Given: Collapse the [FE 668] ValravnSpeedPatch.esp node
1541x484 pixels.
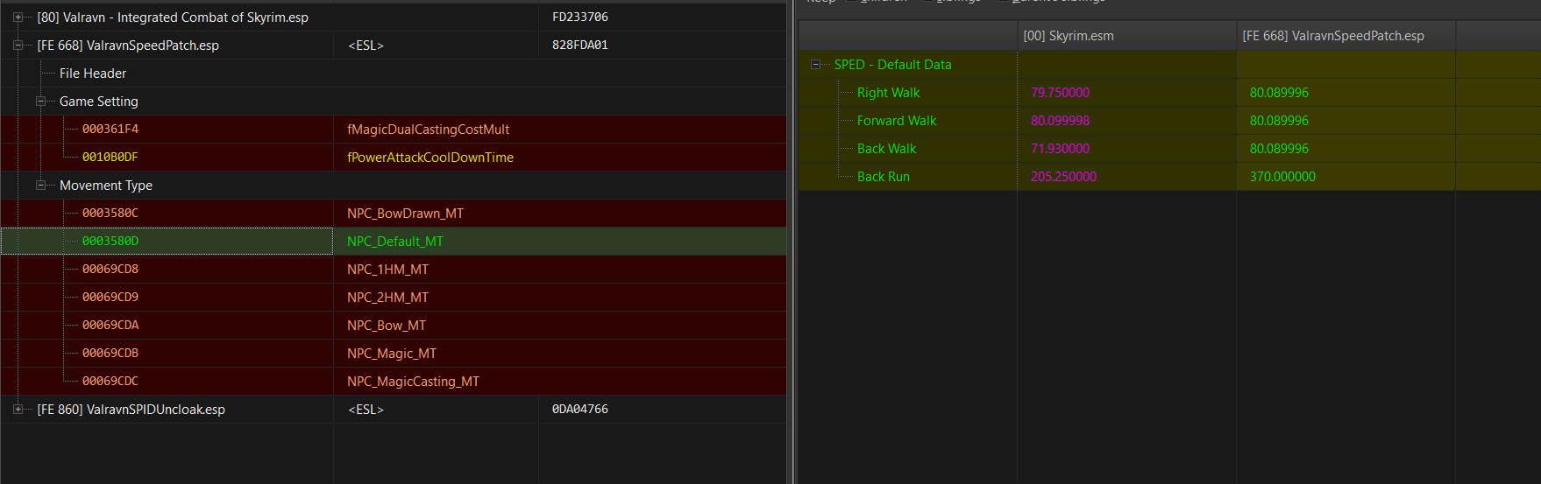Looking at the screenshot, I should point(18,46).
